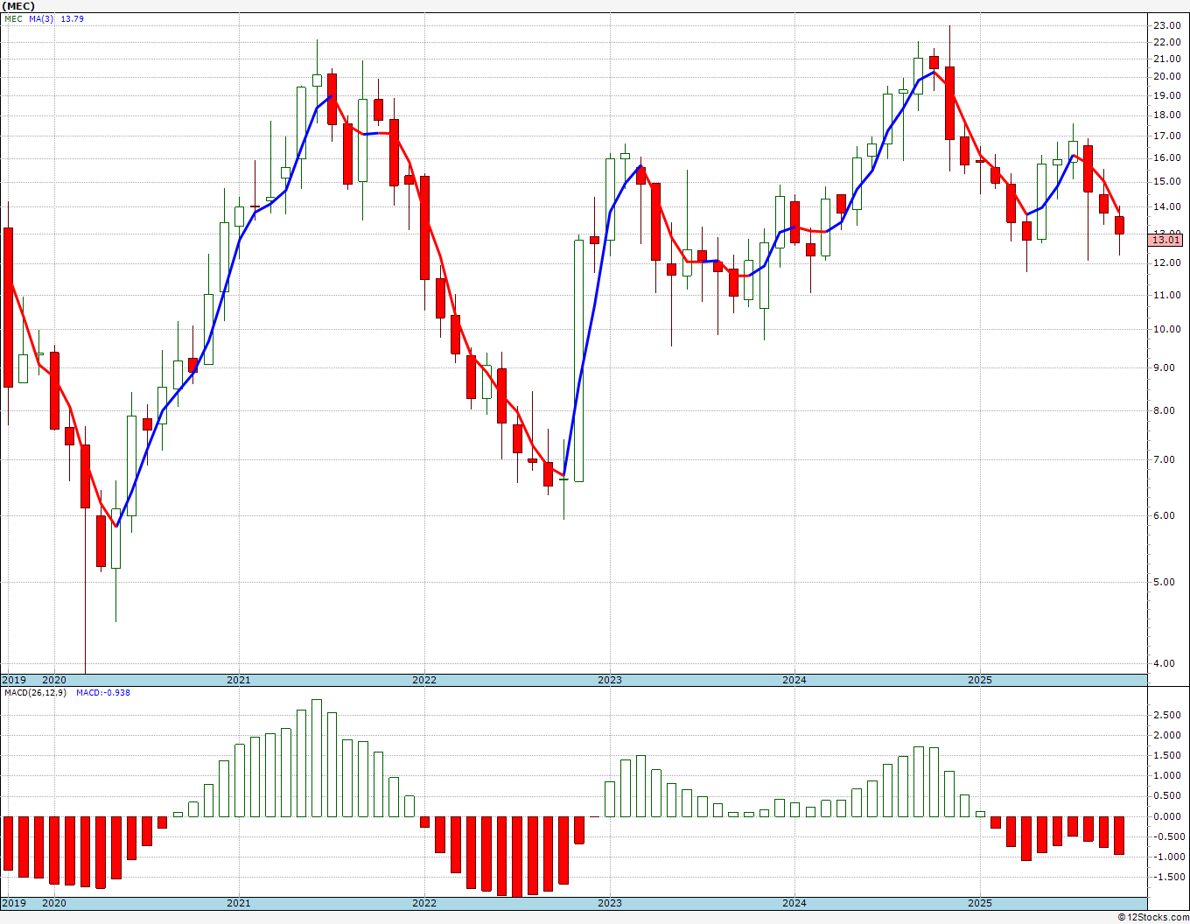Screen dimensions: 1190x924
Task: Click 2025 on the price chart time axis
Action: (x=980, y=680)
